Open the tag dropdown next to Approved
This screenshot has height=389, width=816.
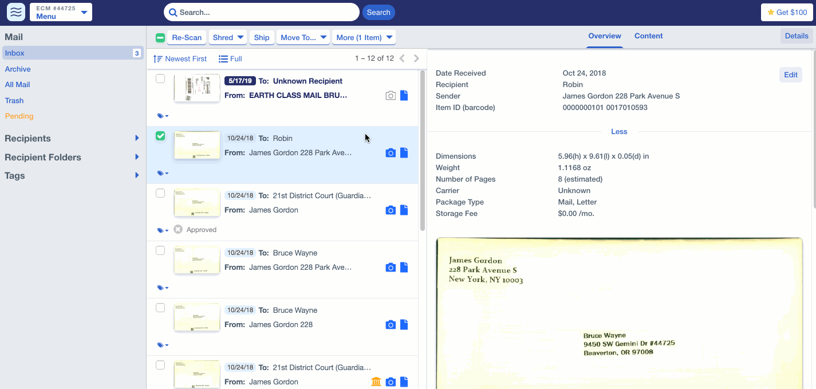tap(163, 230)
